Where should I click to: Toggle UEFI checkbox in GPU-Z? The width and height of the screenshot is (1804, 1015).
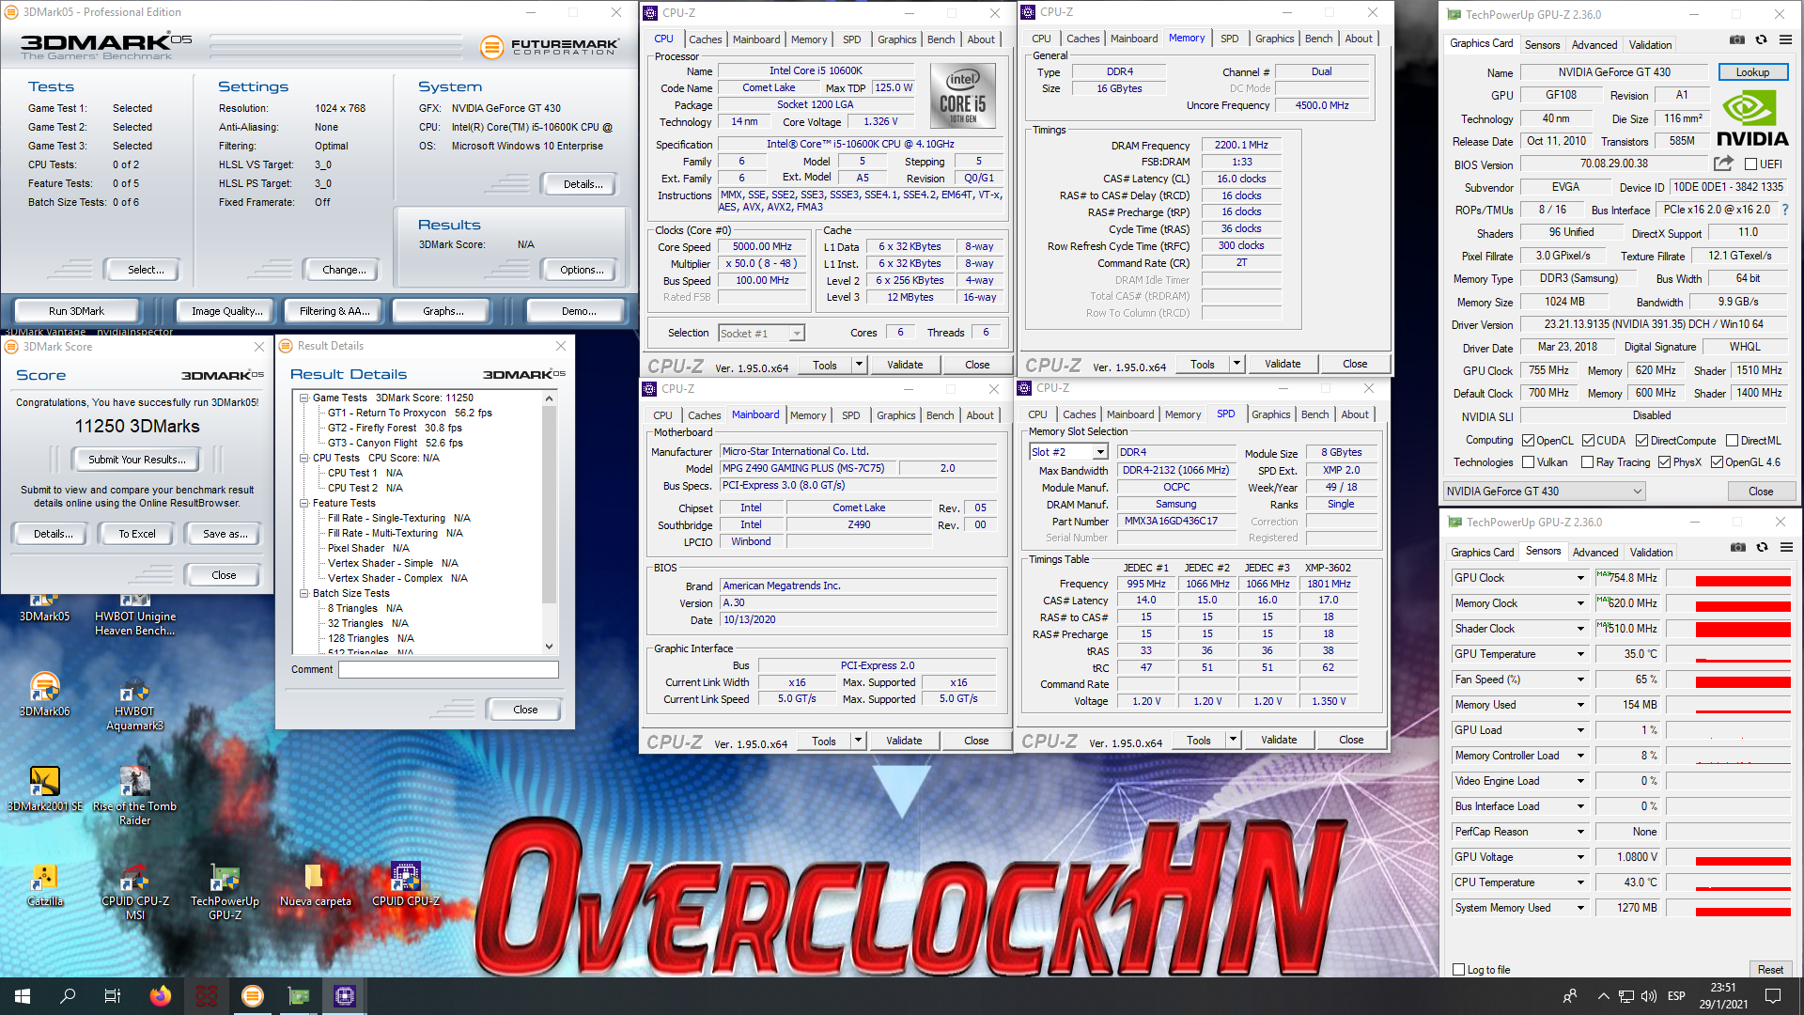point(1750,164)
